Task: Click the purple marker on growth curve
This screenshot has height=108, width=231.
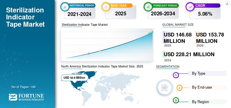Action: coord(89,54)
